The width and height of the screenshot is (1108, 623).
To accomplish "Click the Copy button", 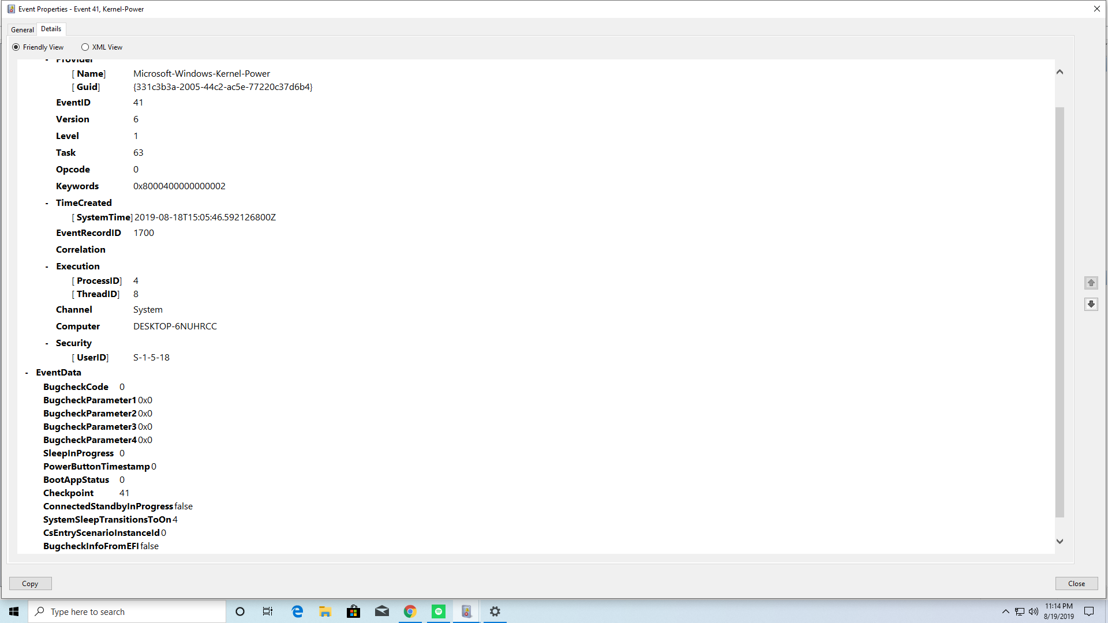I will (x=30, y=584).
